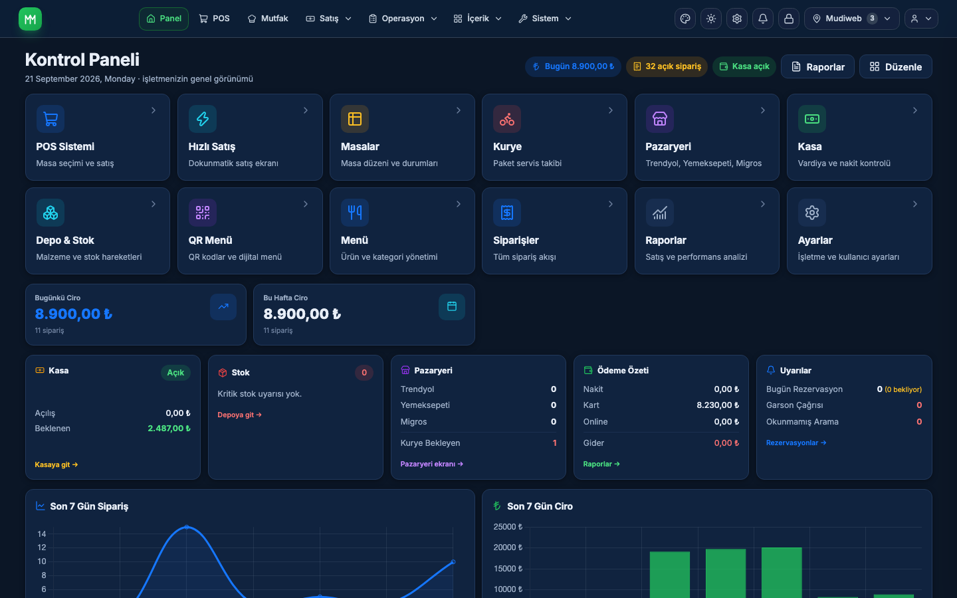
Task: Click the Kasa widget cash icon
Action: [x=40, y=370]
